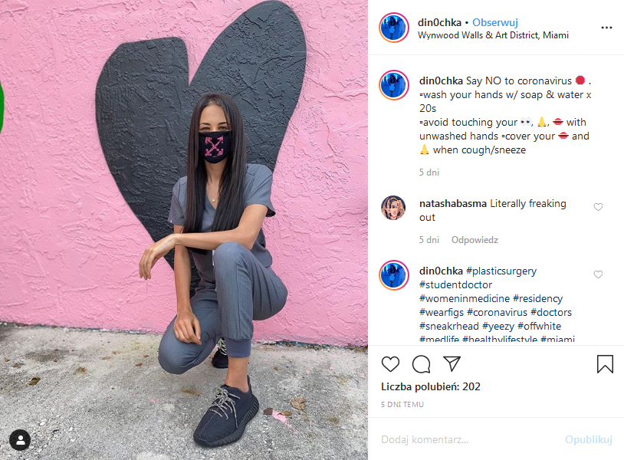
Task: Show tagged people icon on photo
Action: click(19, 440)
